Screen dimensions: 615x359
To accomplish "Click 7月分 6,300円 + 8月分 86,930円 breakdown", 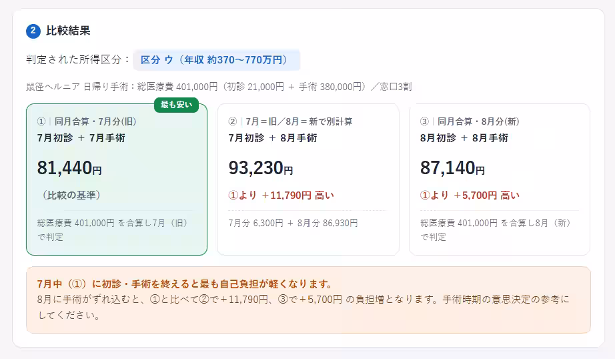I will (293, 223).
